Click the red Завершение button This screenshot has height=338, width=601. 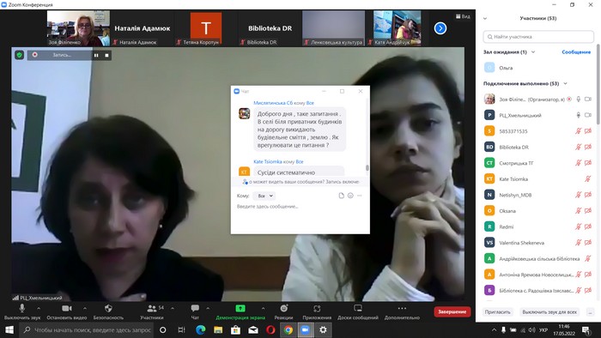[452, 311]
